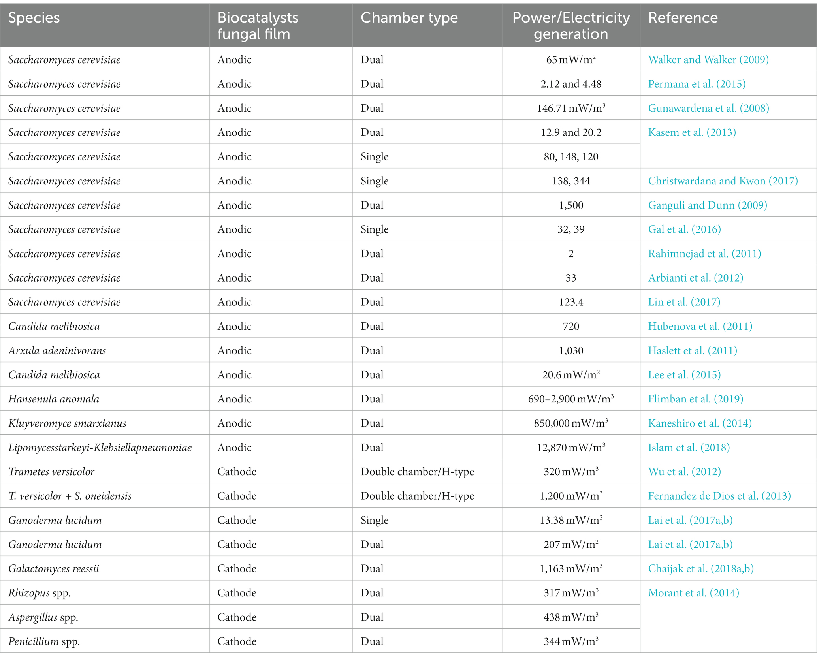
Task: Open the Permana et al. (2015) reference
Action: tap(697, 84)
